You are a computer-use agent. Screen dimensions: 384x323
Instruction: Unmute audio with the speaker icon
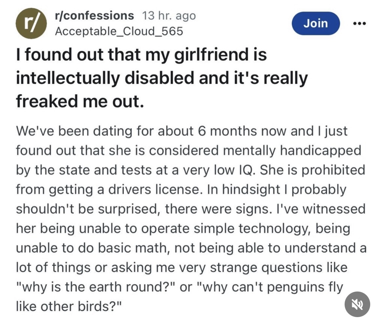357,304
